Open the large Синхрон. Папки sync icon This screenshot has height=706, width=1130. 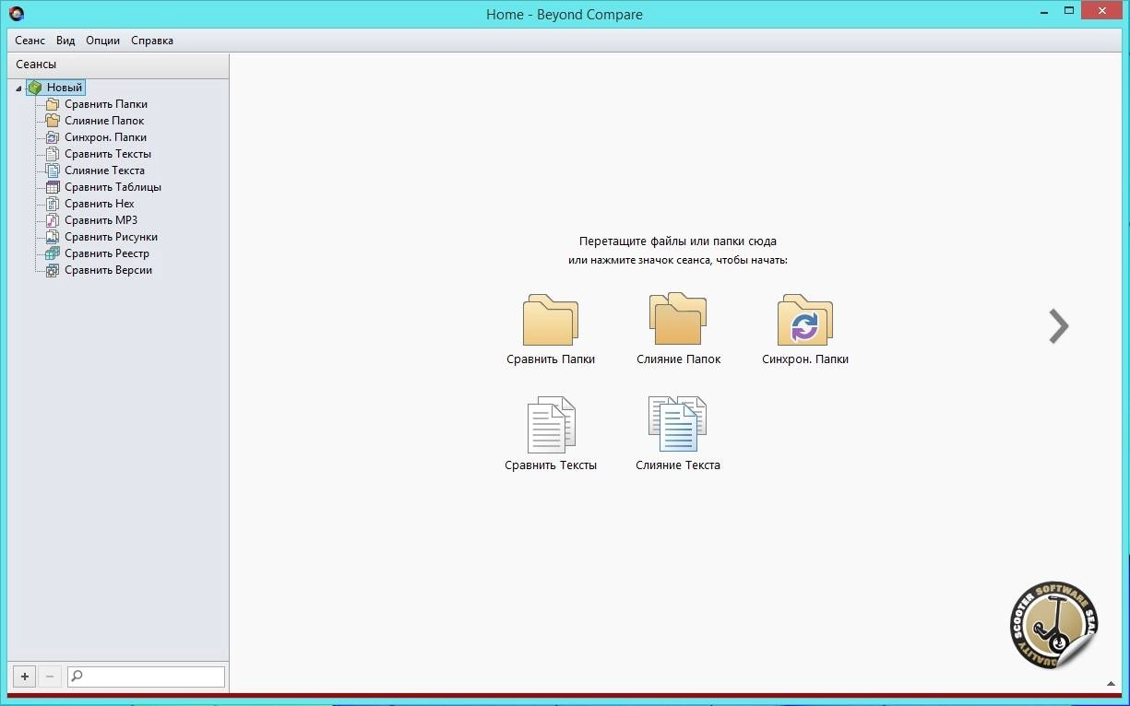pos(805,320)
